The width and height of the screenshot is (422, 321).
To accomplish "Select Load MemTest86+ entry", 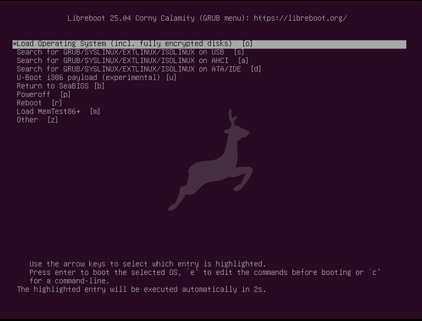I will click(58, 111).
